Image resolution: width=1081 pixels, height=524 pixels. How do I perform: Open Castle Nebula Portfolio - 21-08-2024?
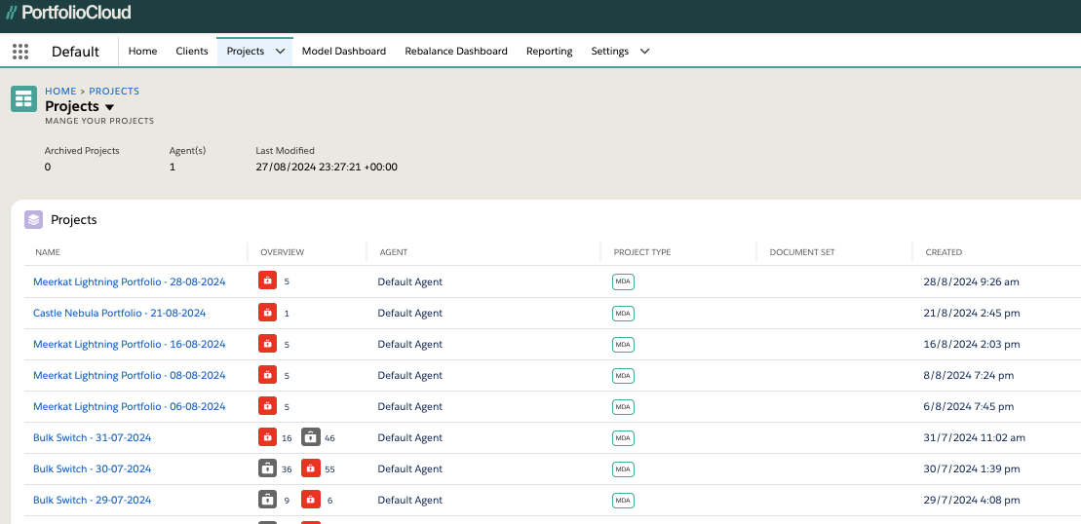pyautogui.click(x=119, y=313)
